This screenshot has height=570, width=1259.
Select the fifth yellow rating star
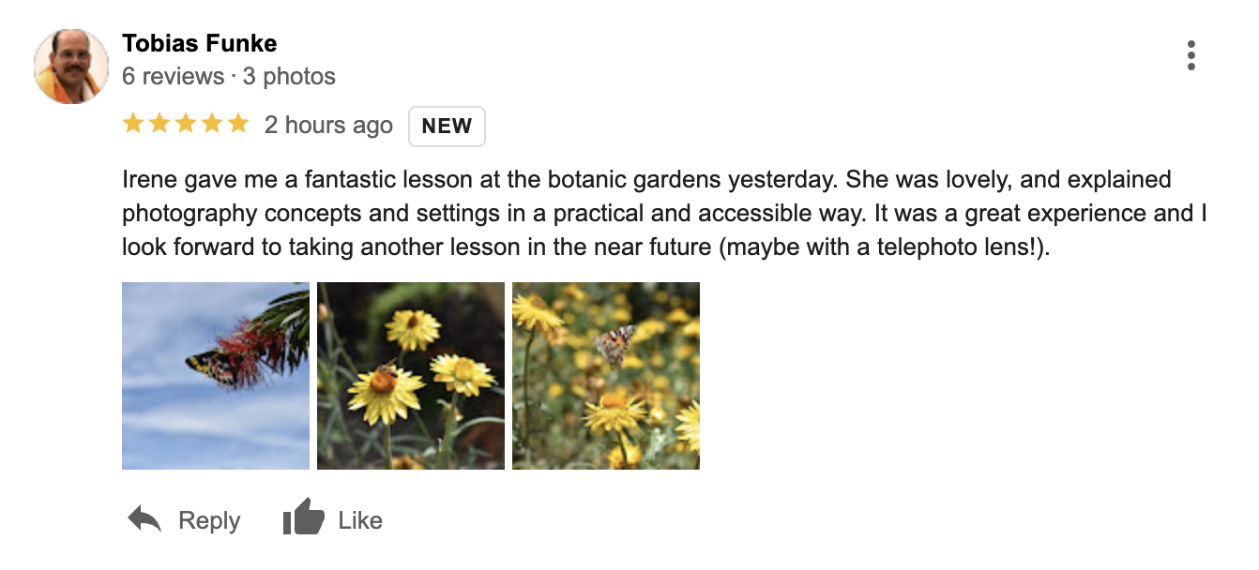[x=238, y=124]
